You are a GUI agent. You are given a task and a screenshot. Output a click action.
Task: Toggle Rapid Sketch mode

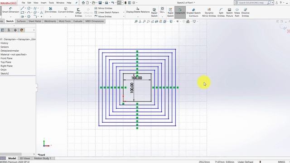tap(170, 12)
